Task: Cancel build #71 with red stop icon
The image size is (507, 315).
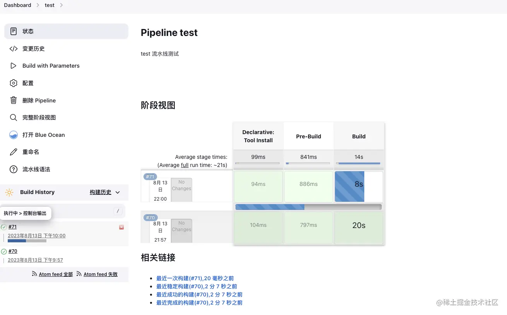Action: 121,227
